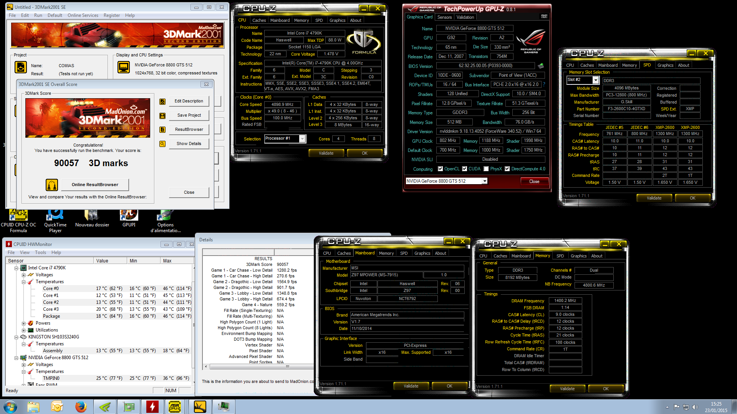Open the Nouveau dossier desktop folder

click(92, 219)
